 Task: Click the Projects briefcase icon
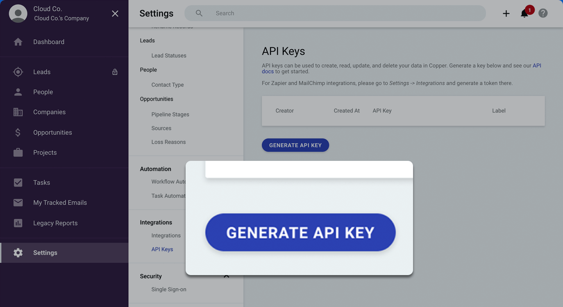pyautogui.click(x=18, y=152)
